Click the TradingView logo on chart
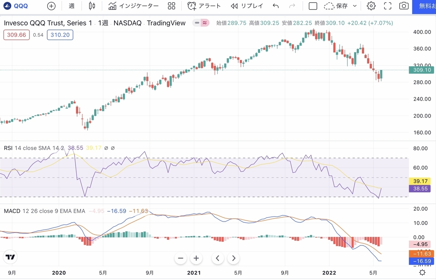Screen dimensions: 436x280 (x=11, y=257)
